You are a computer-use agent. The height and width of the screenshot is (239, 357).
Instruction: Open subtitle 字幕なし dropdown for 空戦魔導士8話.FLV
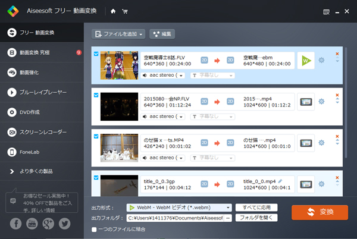(x=212, y=76)
